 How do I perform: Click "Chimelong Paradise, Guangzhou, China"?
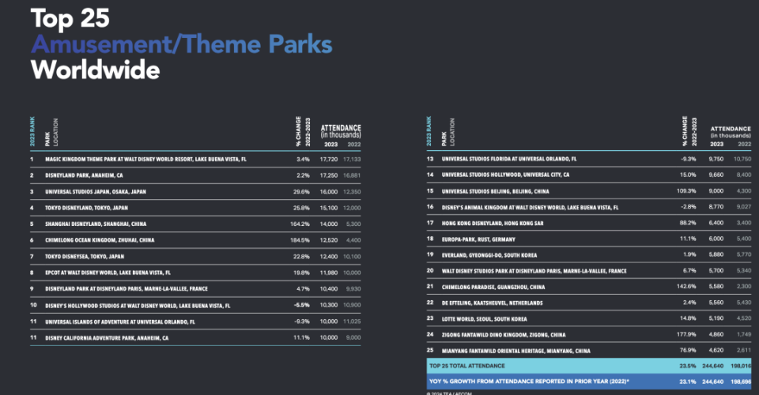(493, 288)
